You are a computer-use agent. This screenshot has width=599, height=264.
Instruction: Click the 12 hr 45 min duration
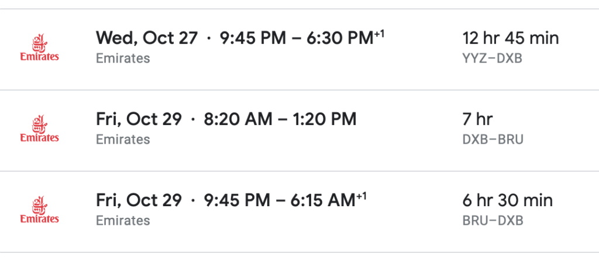510,39
